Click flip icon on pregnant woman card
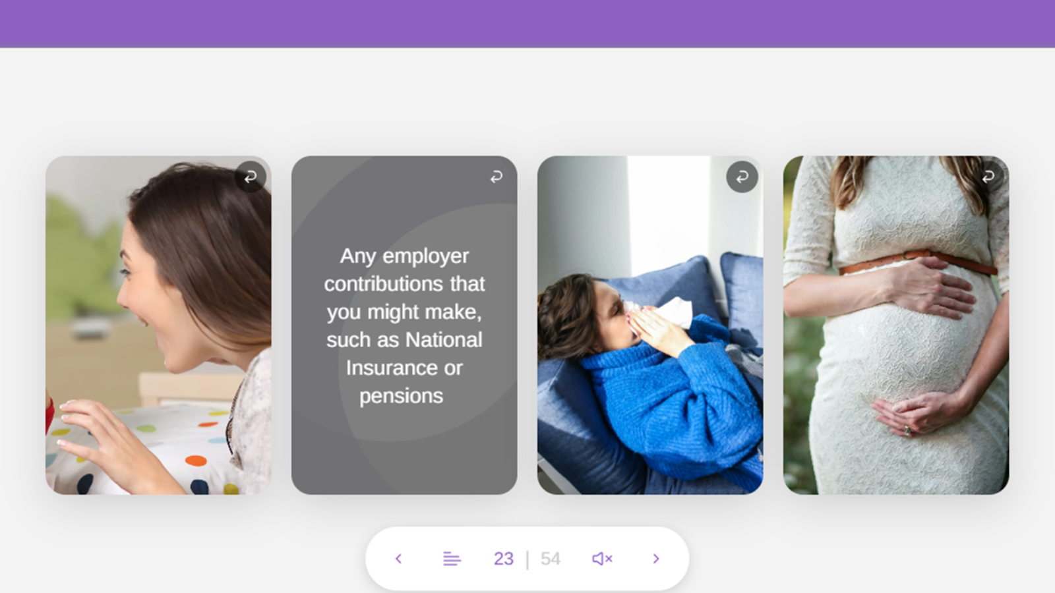Viewport: 1055px width, 593px height. point(988,177)
